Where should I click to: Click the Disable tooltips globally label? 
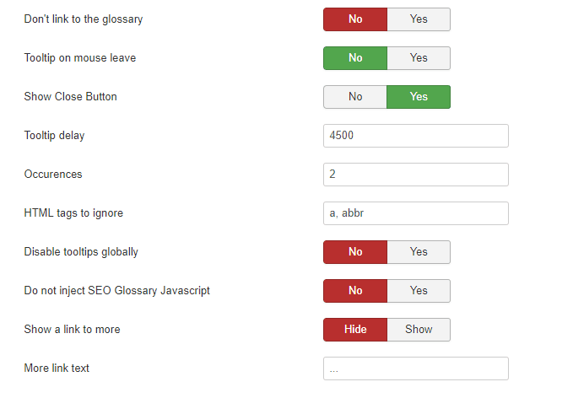(x=81, y=252)
